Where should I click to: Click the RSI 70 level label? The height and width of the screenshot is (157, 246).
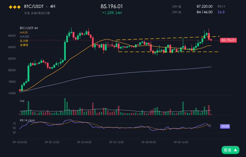[14, 124]
